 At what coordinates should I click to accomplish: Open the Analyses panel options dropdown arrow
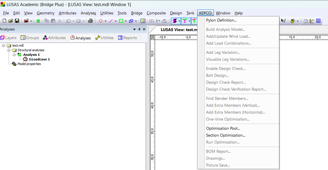[134, 29]
